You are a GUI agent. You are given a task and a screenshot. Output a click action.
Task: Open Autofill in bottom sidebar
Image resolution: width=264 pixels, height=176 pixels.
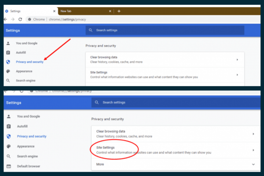[22, 126]
